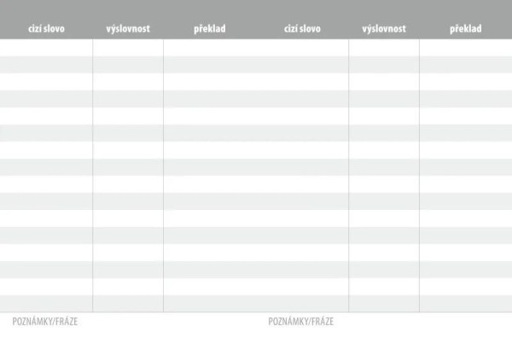The width and height of the screenshot is (512, 361).
Task: Select last gray cell under left 'výslovnost'
Action: coord(128,304)
